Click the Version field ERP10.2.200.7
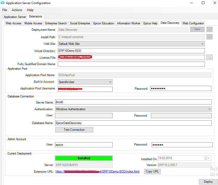The image size is (218, 185). (184, 165)
